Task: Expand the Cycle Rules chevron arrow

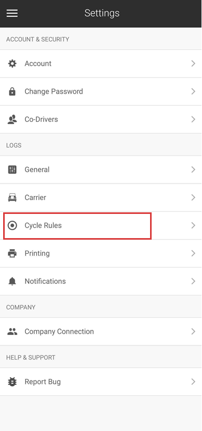Action: pos(193,225)
